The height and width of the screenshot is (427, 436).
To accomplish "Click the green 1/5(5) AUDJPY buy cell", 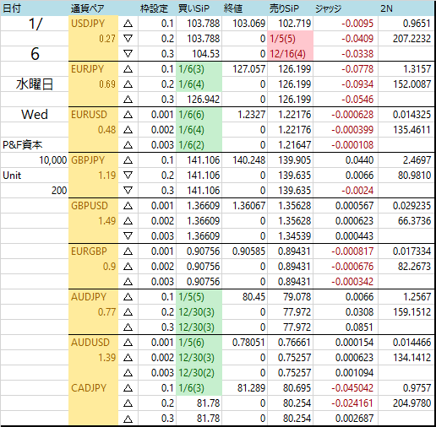I will [x=199, y=297].
